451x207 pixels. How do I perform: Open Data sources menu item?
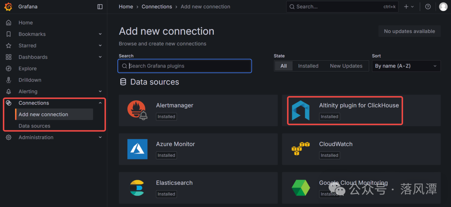[35, 126]
